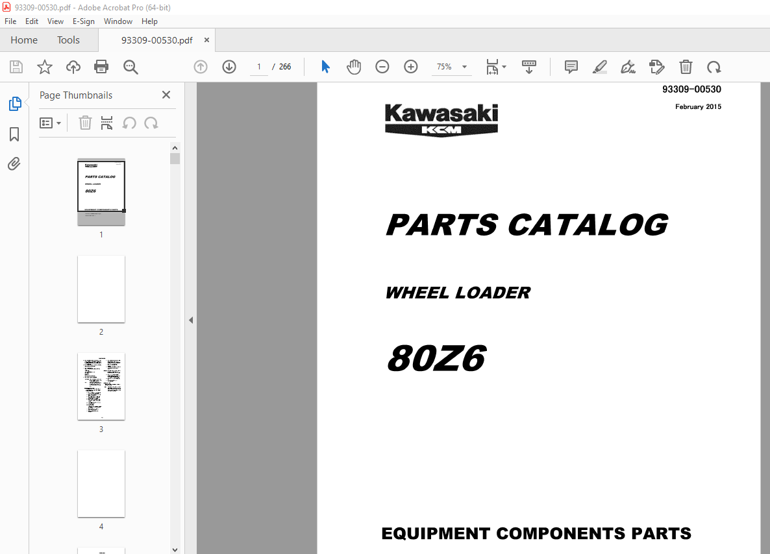Zoom out with minus icon
The image size is (770, 554).
pos(382,67)
